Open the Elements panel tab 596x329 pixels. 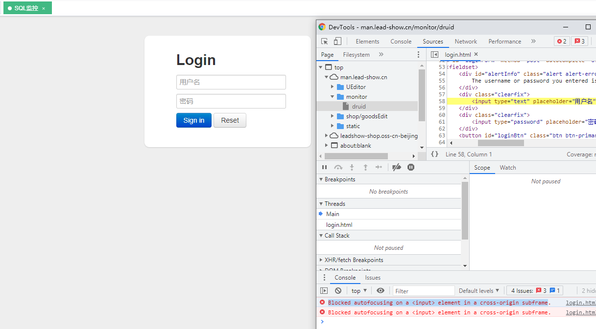pyautogui.click(x=367, y=42)
